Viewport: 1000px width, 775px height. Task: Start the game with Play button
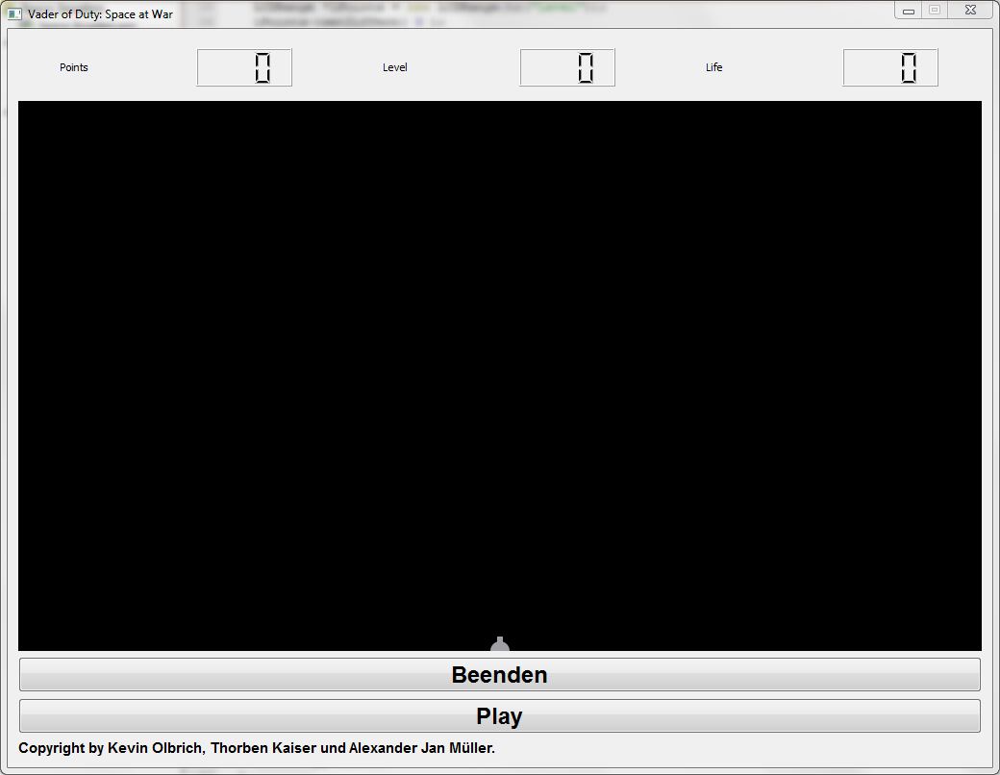pos(499,715)
